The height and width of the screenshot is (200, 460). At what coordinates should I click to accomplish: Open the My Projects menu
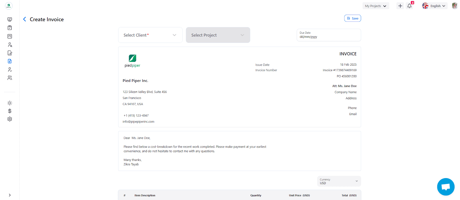pos(375,6)
